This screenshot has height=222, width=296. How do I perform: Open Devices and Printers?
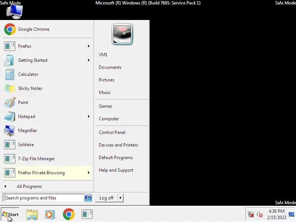118,145
